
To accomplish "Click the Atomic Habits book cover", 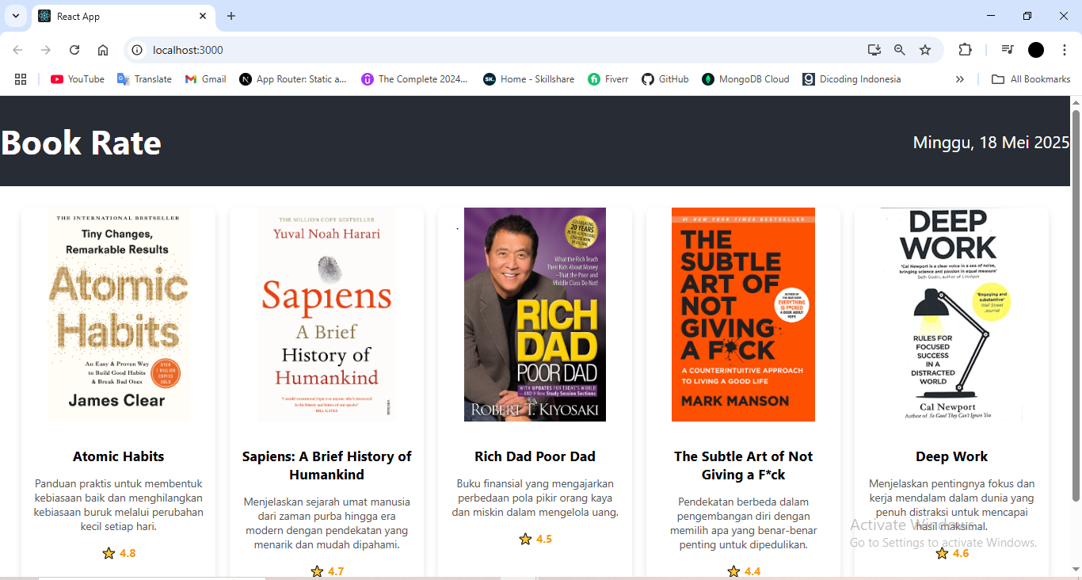I will coord(118,315).
